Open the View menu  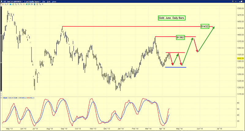pyautogui.click(x=54, y=2)
